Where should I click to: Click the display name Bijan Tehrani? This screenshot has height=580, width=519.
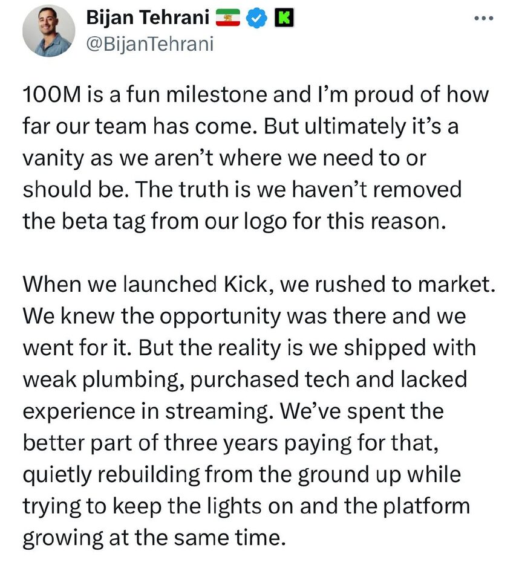151,19
